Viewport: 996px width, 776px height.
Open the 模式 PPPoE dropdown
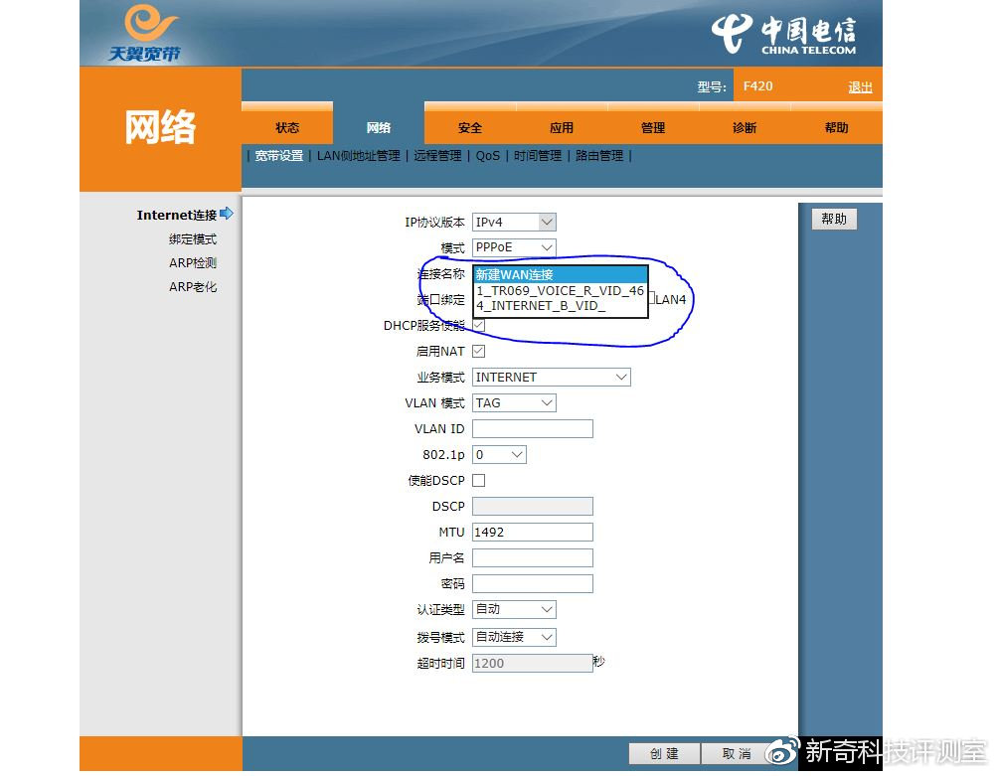(x=514, y=247)
